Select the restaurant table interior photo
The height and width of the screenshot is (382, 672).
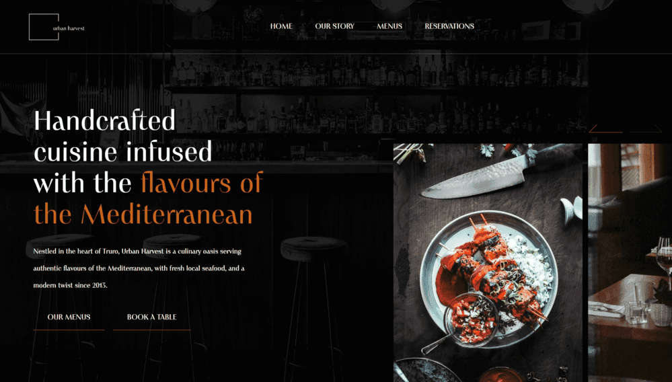point(630,262)
